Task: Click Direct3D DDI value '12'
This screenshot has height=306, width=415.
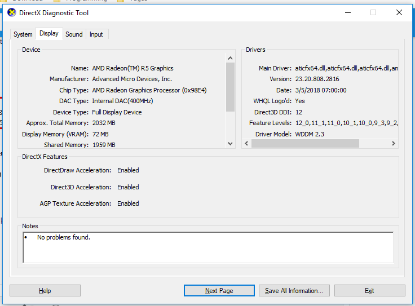Action: (299, 112)
